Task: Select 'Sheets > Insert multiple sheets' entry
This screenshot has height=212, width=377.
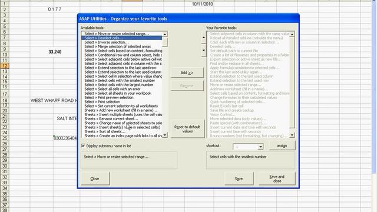Action: click(122, 114)
